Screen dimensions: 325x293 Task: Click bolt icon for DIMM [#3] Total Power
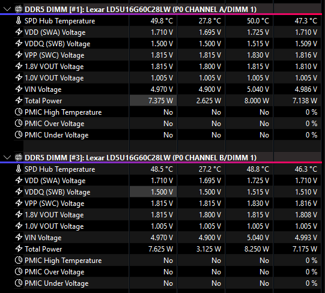coord(19,249)
